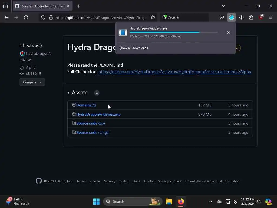Open the uBlock Origin extension icon
Screen dimensions: 277x208
pyautogui.click(x=261, y=17)
